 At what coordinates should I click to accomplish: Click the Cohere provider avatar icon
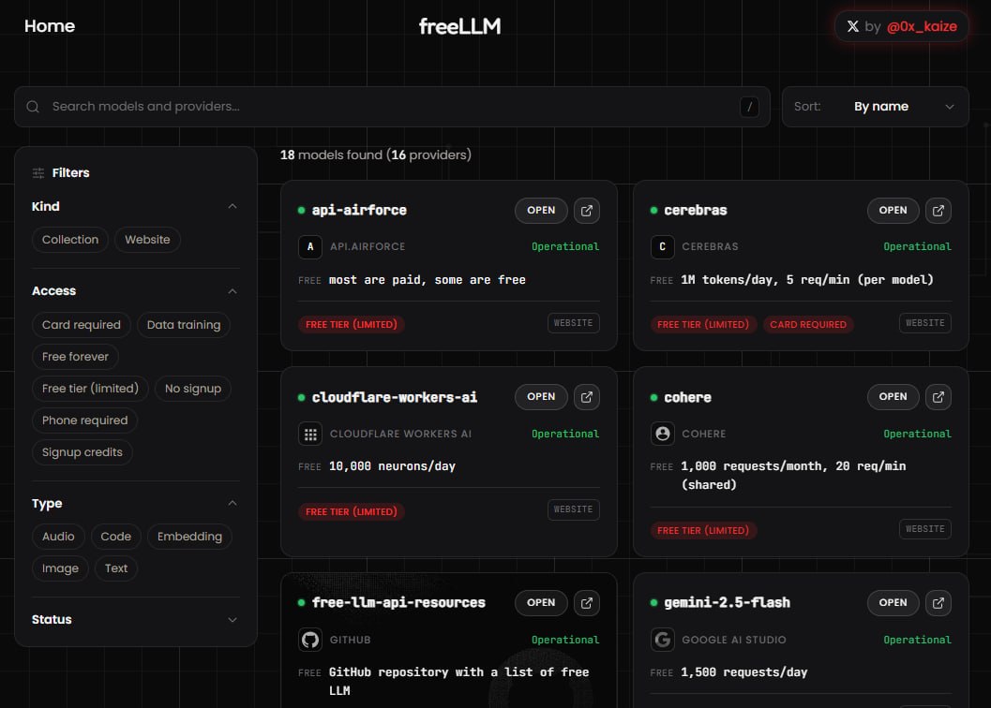click(x=662, y=434)
